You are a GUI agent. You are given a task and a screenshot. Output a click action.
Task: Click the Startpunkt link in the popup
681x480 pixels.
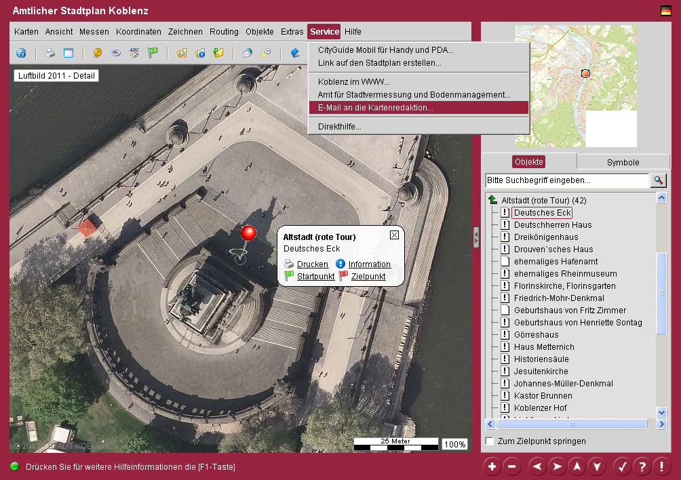[315, 277]
